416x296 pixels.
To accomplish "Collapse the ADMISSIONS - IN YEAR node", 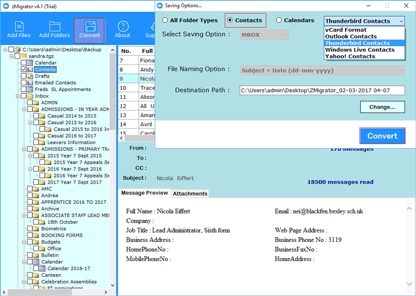I will coord(24,109).
